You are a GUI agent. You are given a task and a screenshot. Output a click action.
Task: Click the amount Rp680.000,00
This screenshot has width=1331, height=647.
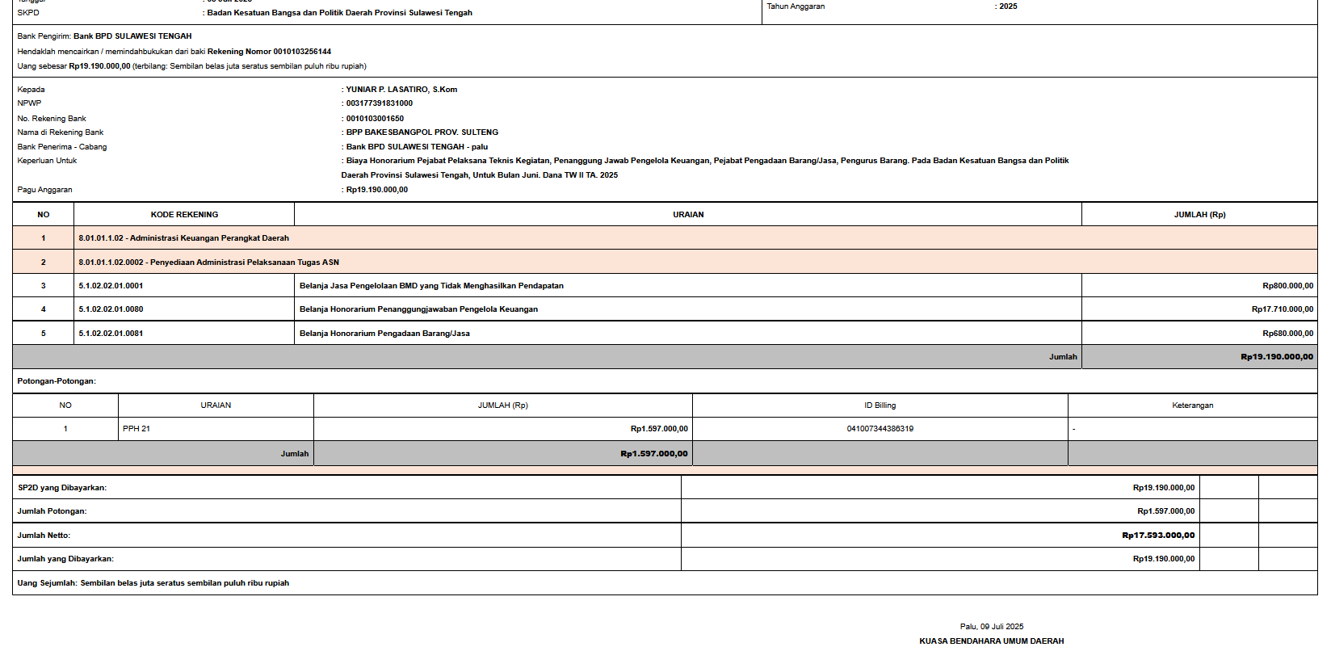1287,334
